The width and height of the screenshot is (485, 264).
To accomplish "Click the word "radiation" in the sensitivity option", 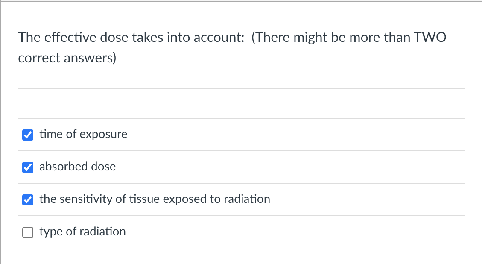I will tap(247, 199).
